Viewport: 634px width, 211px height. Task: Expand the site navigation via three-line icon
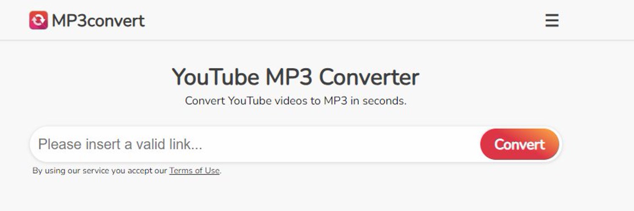pos(552,20)
